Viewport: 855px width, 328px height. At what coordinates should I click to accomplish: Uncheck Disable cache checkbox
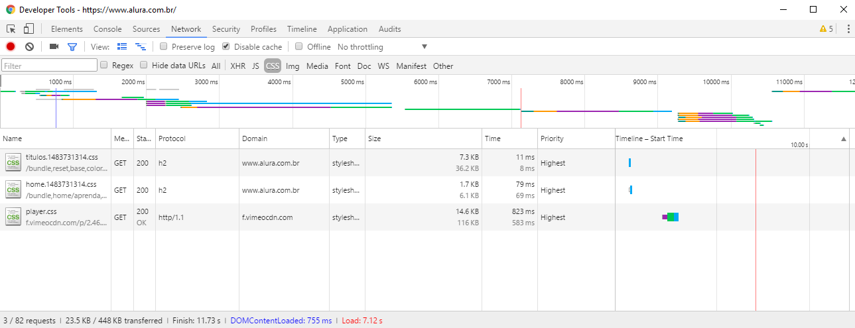pos(226,46)
